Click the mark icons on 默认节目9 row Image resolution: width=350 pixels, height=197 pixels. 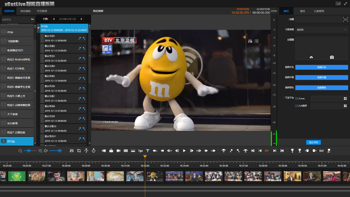pyautogui.click(x=82, y=118)
